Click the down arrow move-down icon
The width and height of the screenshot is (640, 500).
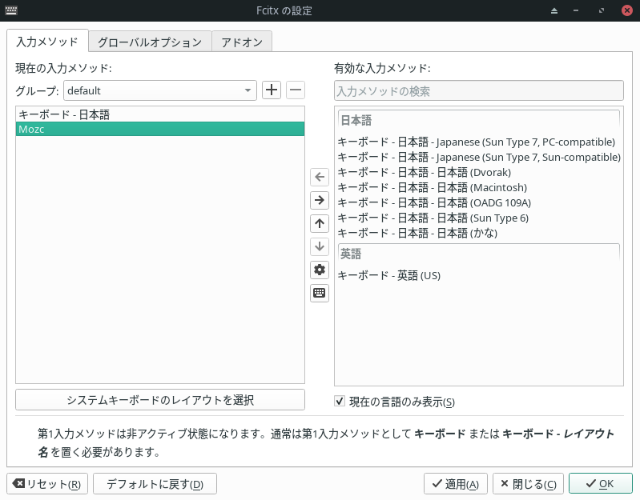[320, 246]
